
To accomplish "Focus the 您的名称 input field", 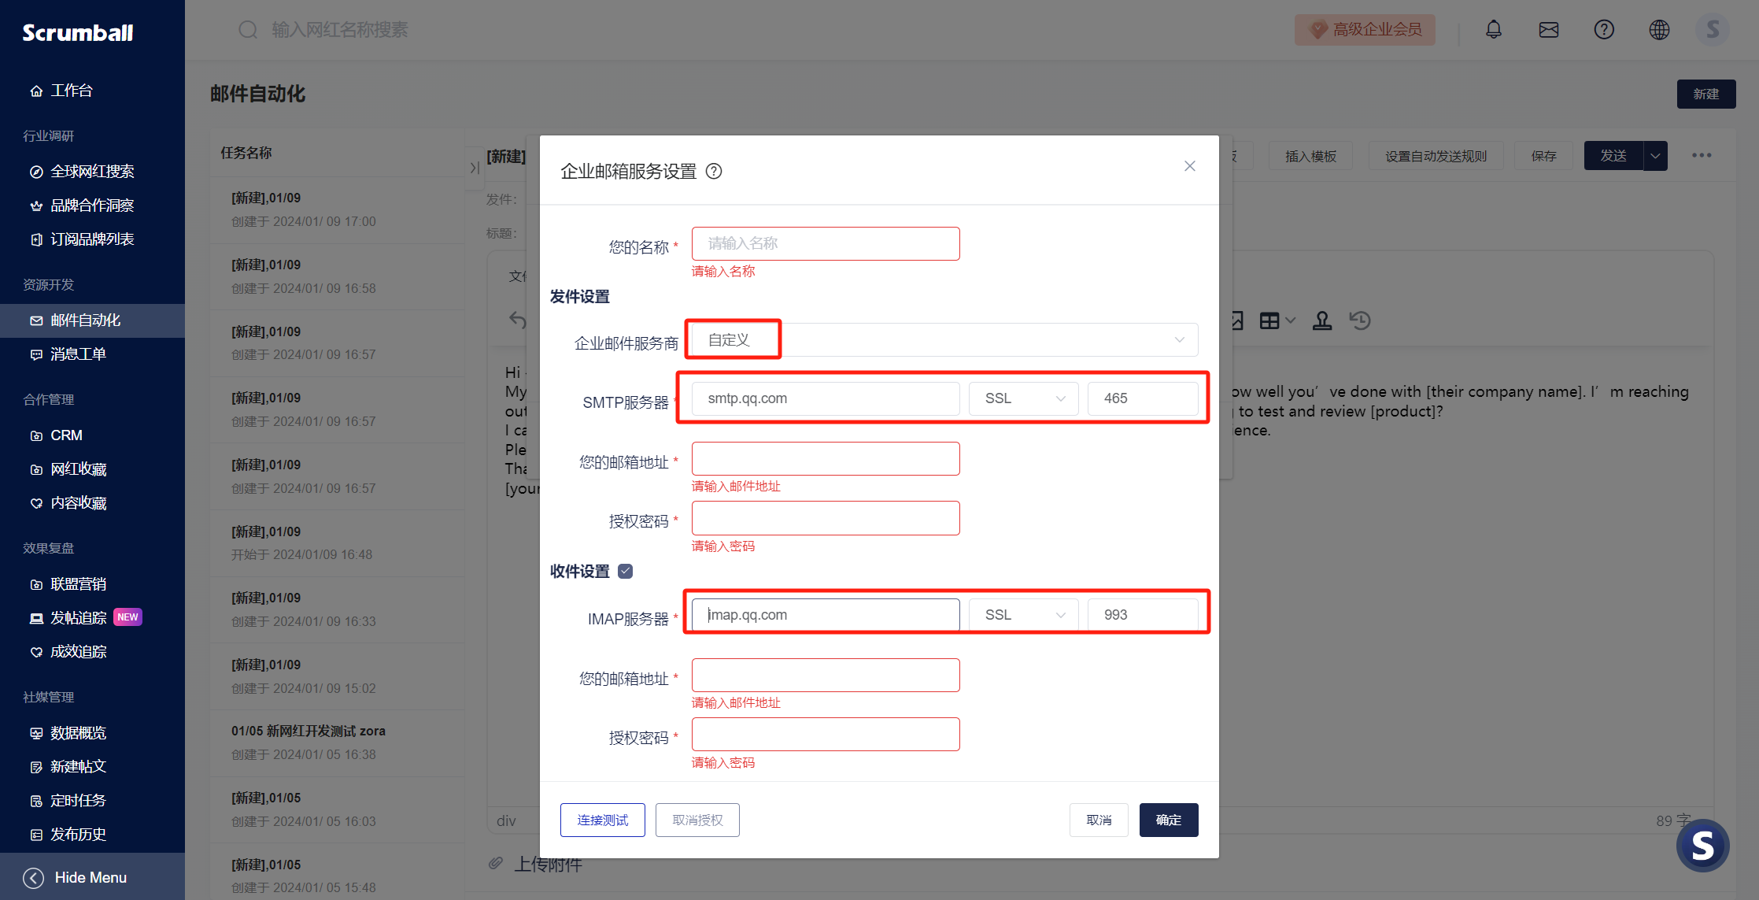I will (x=826, y=244).
